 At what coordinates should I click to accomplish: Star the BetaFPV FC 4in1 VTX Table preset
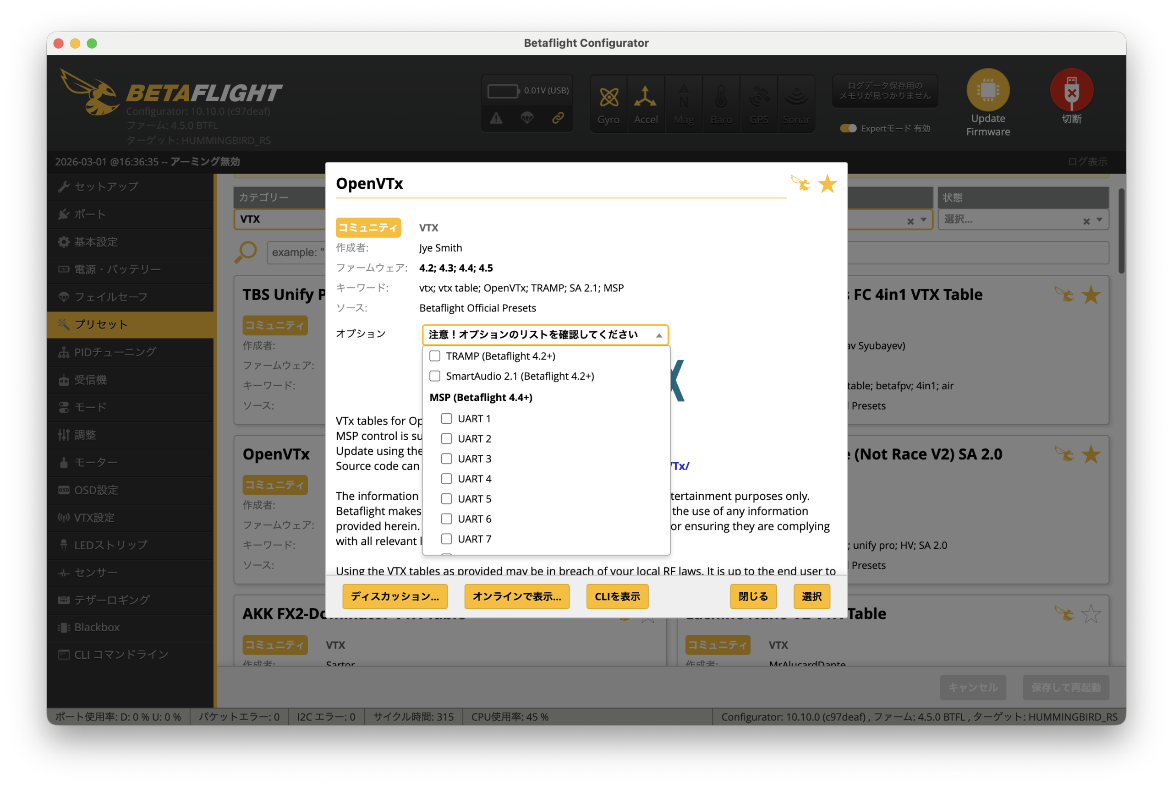point(1091,295)
